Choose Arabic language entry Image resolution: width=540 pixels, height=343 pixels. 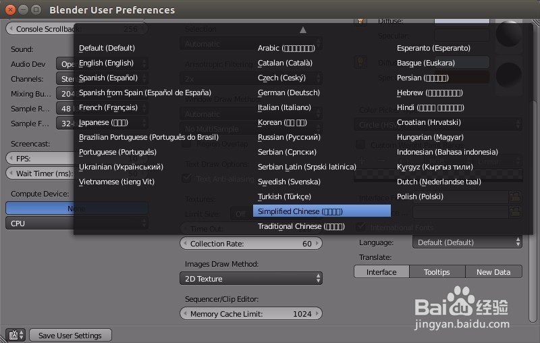(286, 48)
